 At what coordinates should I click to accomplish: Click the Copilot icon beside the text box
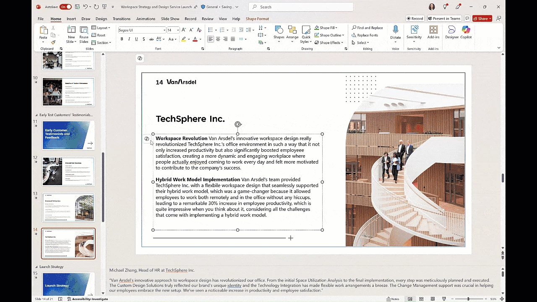pos(146,139)
